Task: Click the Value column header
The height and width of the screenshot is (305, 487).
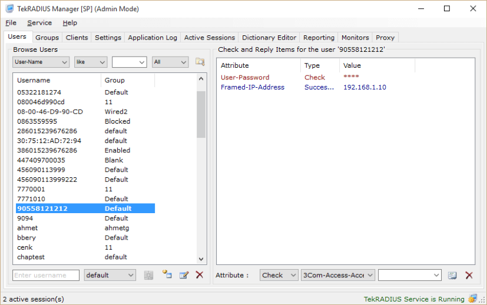Action: 377,65
